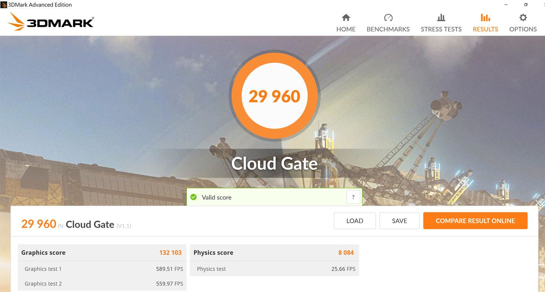Minimize the 3DMark window

(x=506, y=5)
